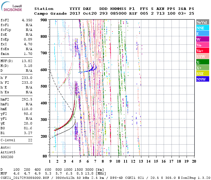The height and width of the screenshot is (180, 211).
Task: Select the dark green X- legend entry
Action: (202, 62)
